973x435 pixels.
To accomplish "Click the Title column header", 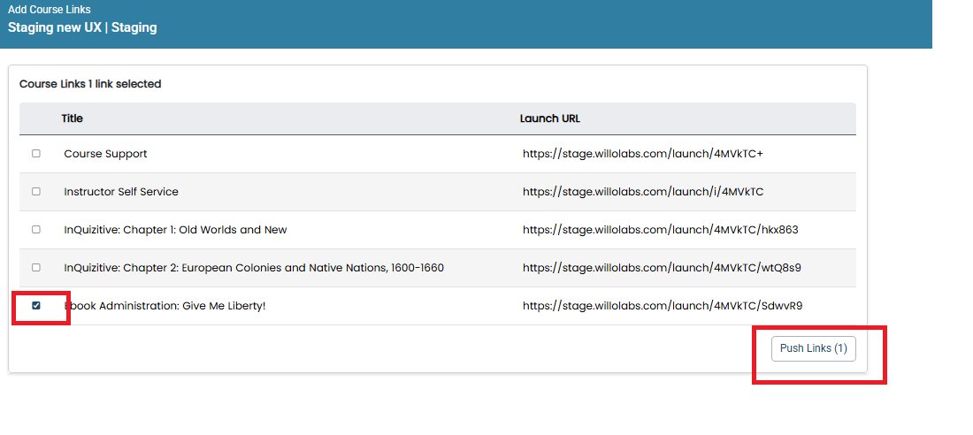I will pos(72,118).
